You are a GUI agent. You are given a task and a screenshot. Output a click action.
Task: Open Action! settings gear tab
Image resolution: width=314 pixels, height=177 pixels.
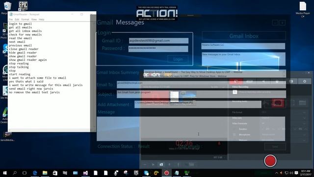pyautogui.click(x=305, y=81)
